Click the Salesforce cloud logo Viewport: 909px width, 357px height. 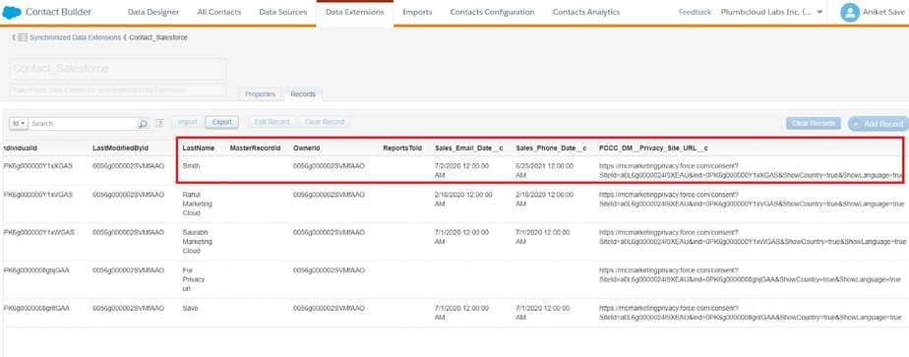click(12, 12)
